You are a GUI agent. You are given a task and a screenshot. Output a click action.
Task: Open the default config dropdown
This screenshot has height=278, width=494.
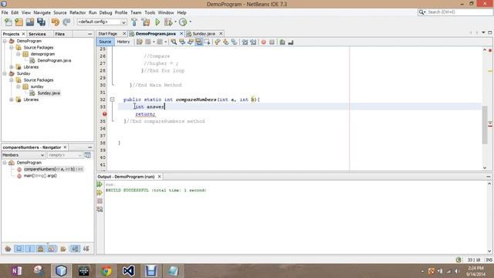[x=102, y=22]
